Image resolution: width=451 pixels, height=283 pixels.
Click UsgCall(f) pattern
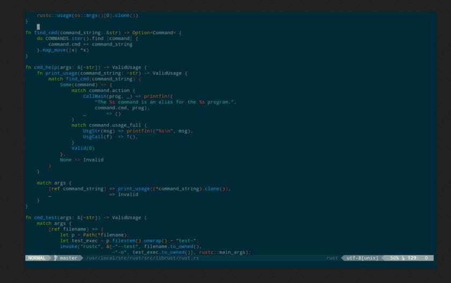point(98,136)
